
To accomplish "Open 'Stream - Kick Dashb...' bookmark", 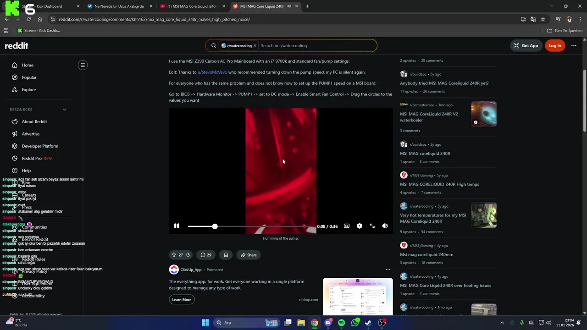I will 39,31.
